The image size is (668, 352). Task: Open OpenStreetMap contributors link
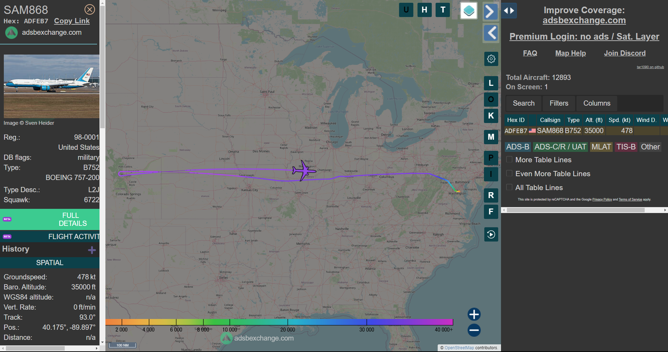(x=459, y=347)
